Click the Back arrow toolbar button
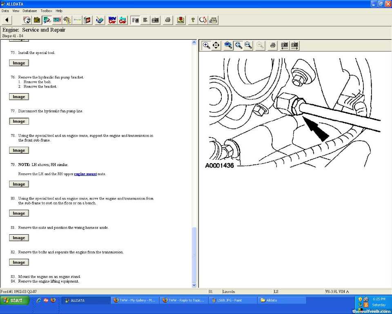Image resolution: width=392 pixels, height=314 pixels. click(x=7, y=20)
